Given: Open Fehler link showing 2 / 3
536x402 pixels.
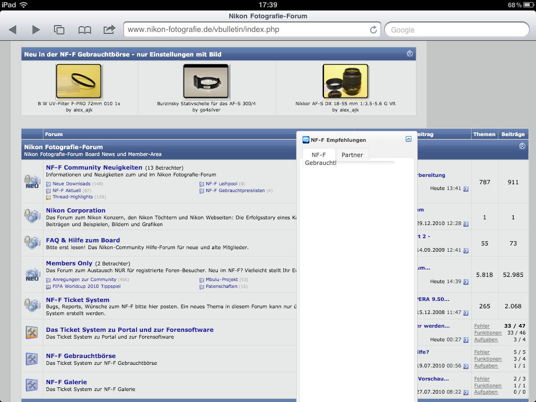Looking at the screenshot, I should coord(482,379).
